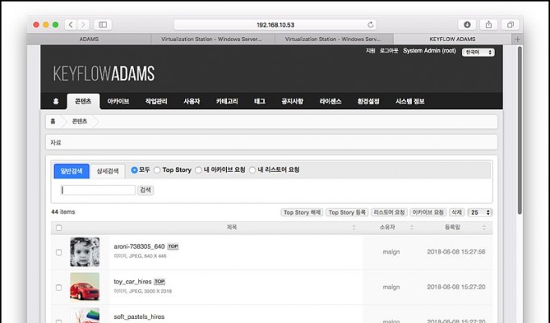Select the 일반검색 search tab
Screen dimensions: 550x323
click(x=72, y=171)
